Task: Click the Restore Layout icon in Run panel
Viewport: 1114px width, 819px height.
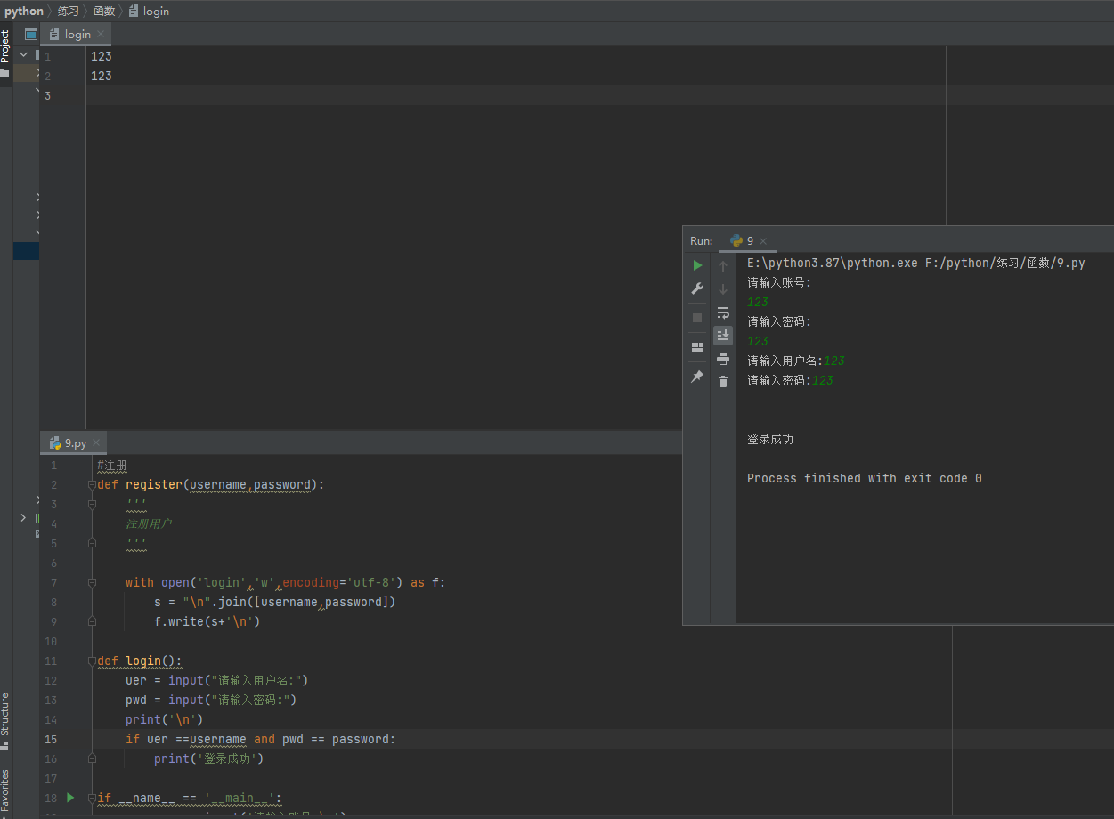Action: point(697,347)
